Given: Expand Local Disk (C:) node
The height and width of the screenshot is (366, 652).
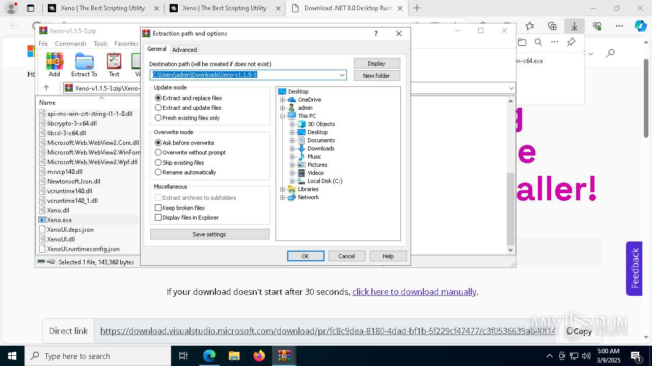Looking at the screenshot, I should (x=292, y=181).
